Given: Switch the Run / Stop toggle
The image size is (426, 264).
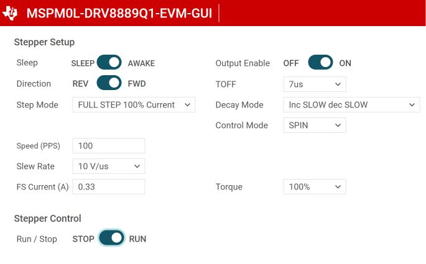Looking at the screenshot, I should (x=111, y=238).
